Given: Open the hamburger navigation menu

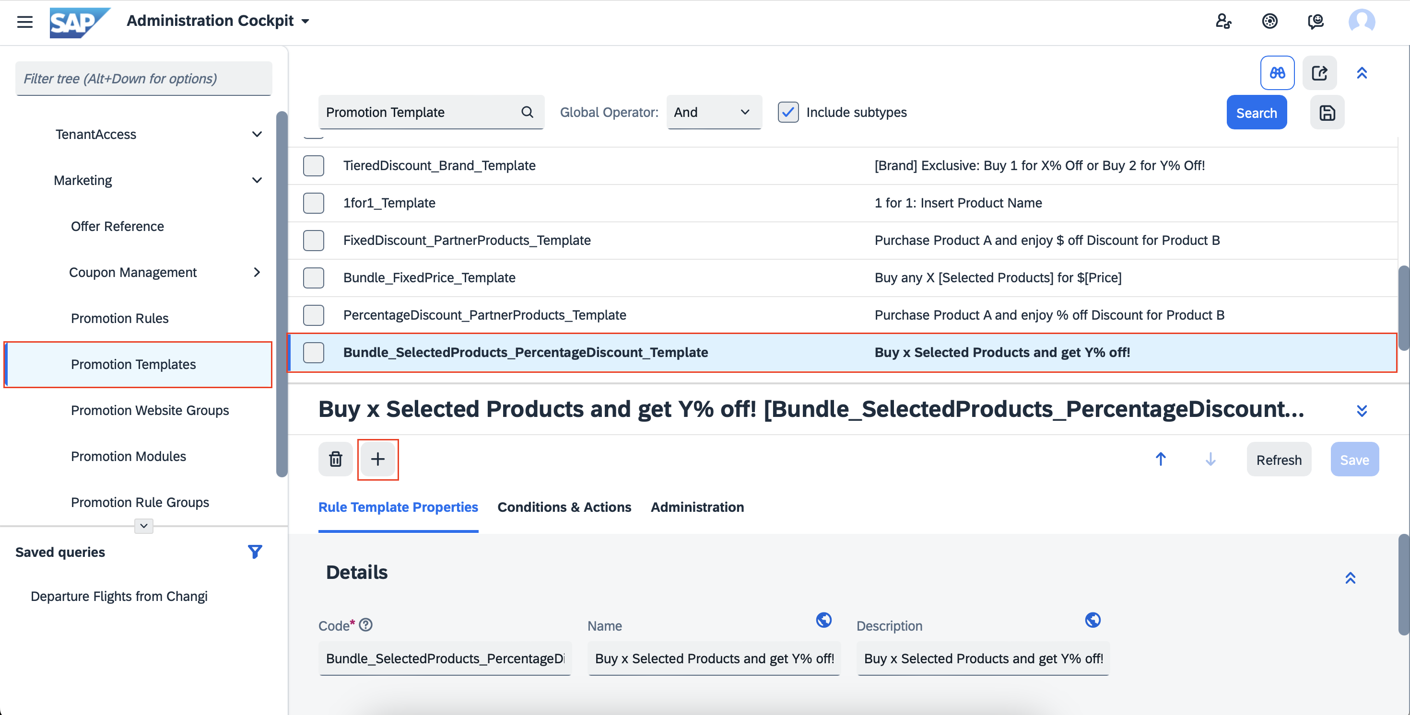Looking at the screenshot, I should coord(24,22).
